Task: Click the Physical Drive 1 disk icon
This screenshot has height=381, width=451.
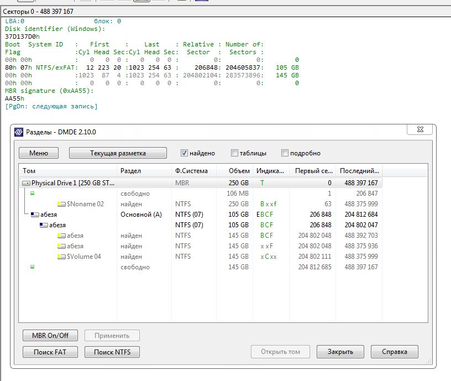Action: (26, 183)
